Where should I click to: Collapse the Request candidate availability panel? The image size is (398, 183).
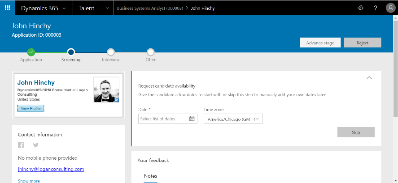[369, 78]
